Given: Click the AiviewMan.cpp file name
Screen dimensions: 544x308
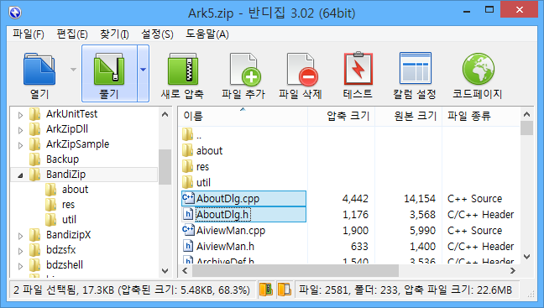Looking at the screenshot, I should click(x=231, y=230).
